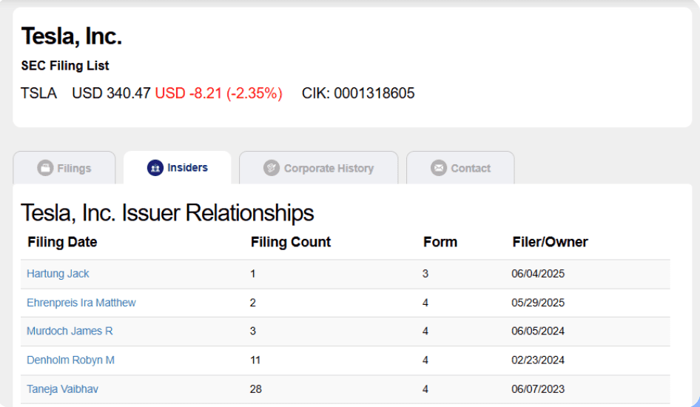Click the Tesla, Inc. Issuer Relationships heading
700x407 pixels.
167,213
